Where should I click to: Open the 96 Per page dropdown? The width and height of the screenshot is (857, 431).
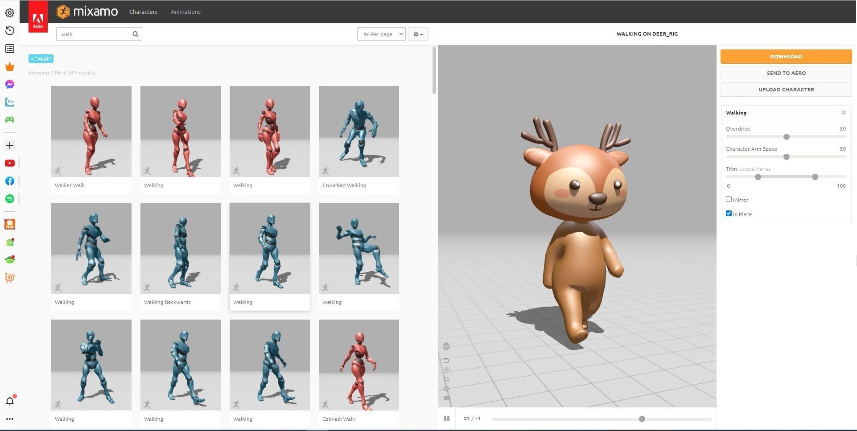click(381, 34)
